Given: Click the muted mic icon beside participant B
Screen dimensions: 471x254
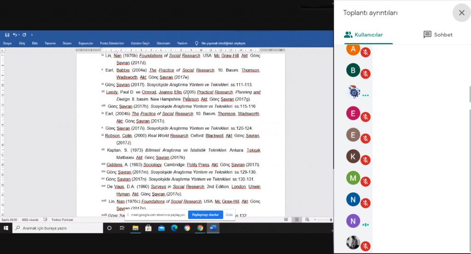Looking at the screenshot, I should pyautogui.click(x=366, y=74).
